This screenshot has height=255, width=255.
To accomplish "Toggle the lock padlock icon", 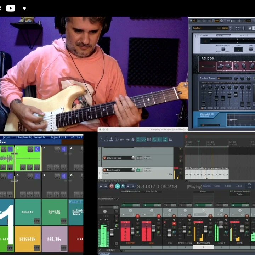I will coord(170,140).
